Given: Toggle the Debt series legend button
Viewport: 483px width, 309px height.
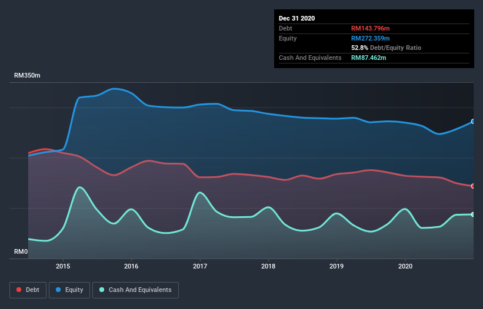Looking at the screenshot, I should (x=28, y=290).
